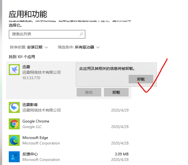Click the 迅雷 version number 10.1.33.770

coord(31,78)
